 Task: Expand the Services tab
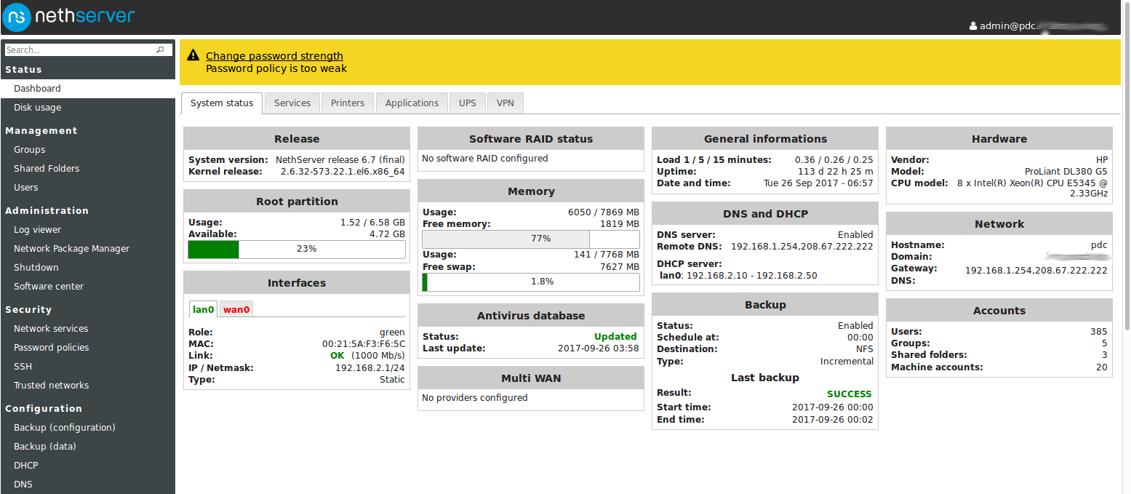coord(292,103)
